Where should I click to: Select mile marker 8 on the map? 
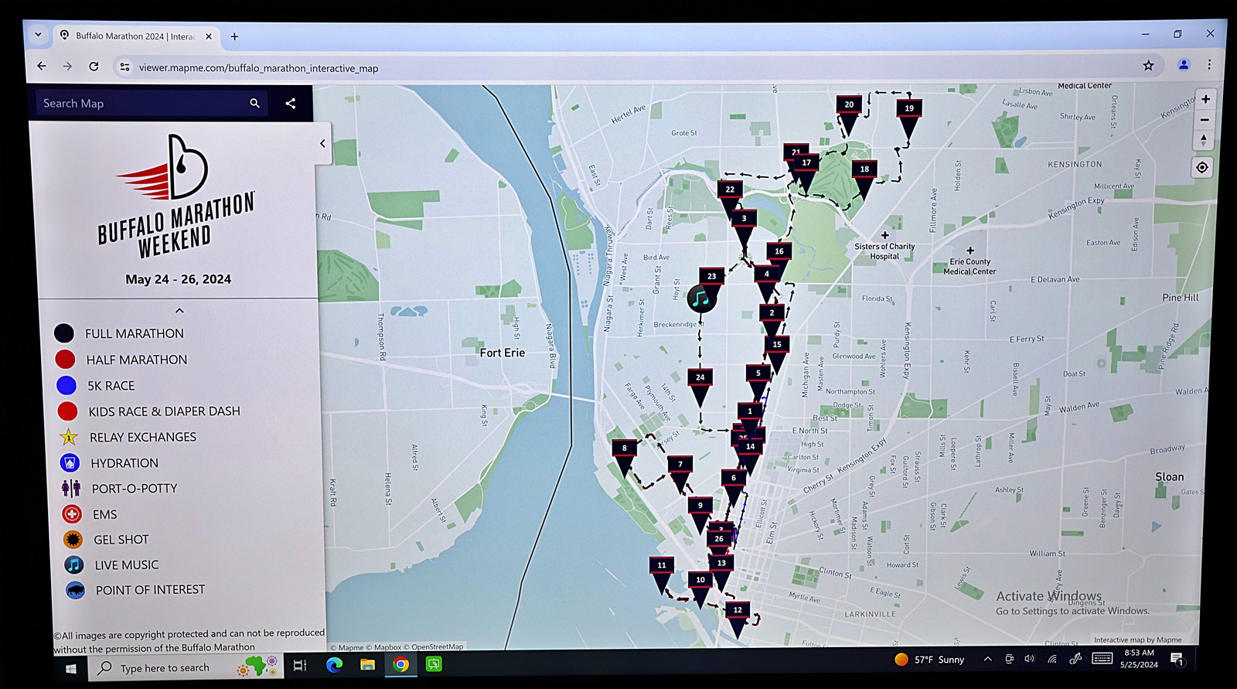tap(624, 457)
